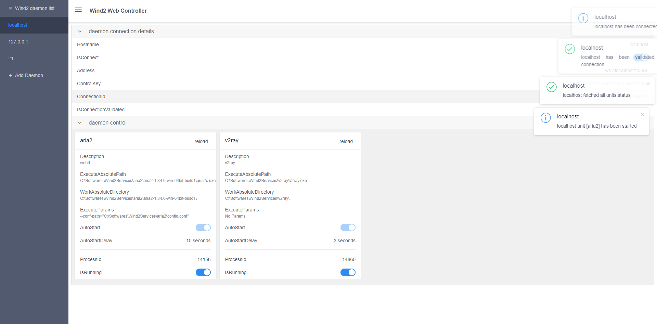
Task: Click the IsConnect row
Action: (x=363, y=57)
